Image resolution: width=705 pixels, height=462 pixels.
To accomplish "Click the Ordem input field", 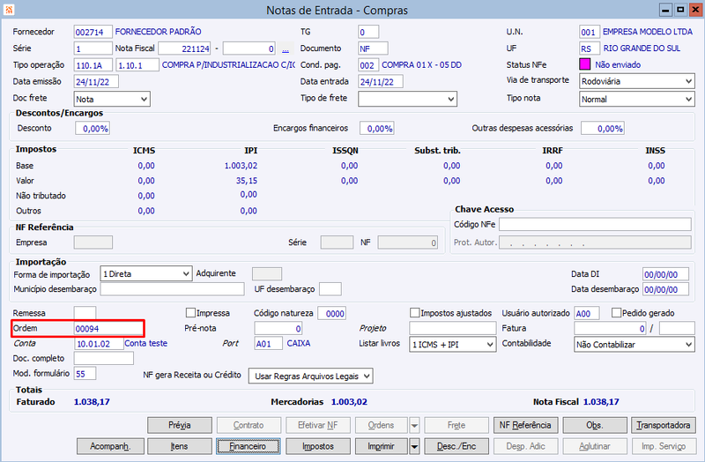I will point(108,328).
